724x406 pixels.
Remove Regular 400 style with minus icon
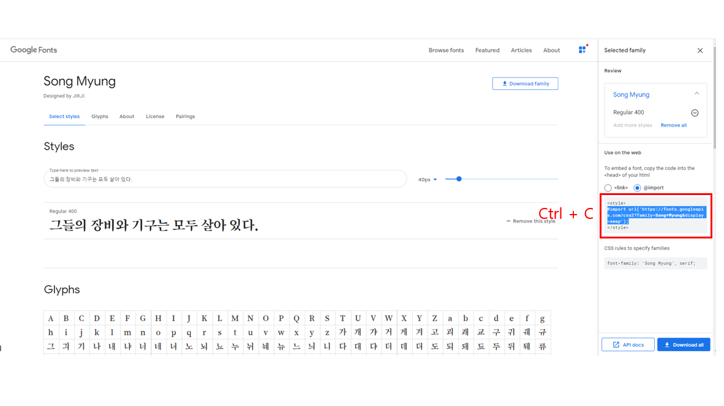click(x=695, y=113)
